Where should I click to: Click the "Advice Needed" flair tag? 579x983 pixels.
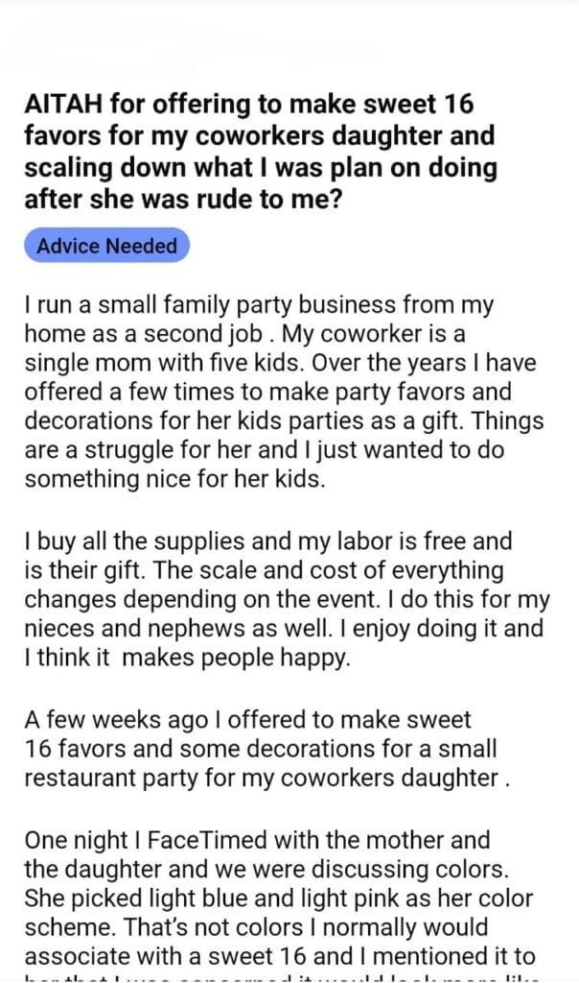(106, 246)
